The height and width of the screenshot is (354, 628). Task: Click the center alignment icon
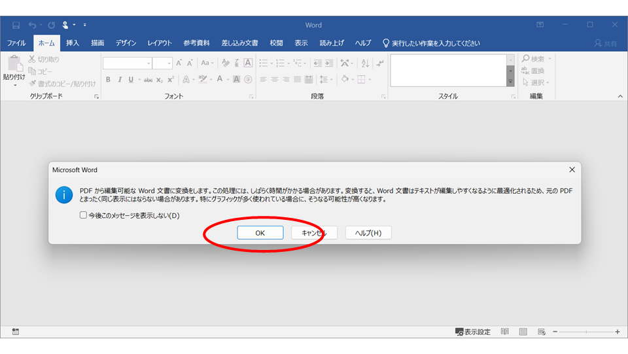(x=274, y=80)
